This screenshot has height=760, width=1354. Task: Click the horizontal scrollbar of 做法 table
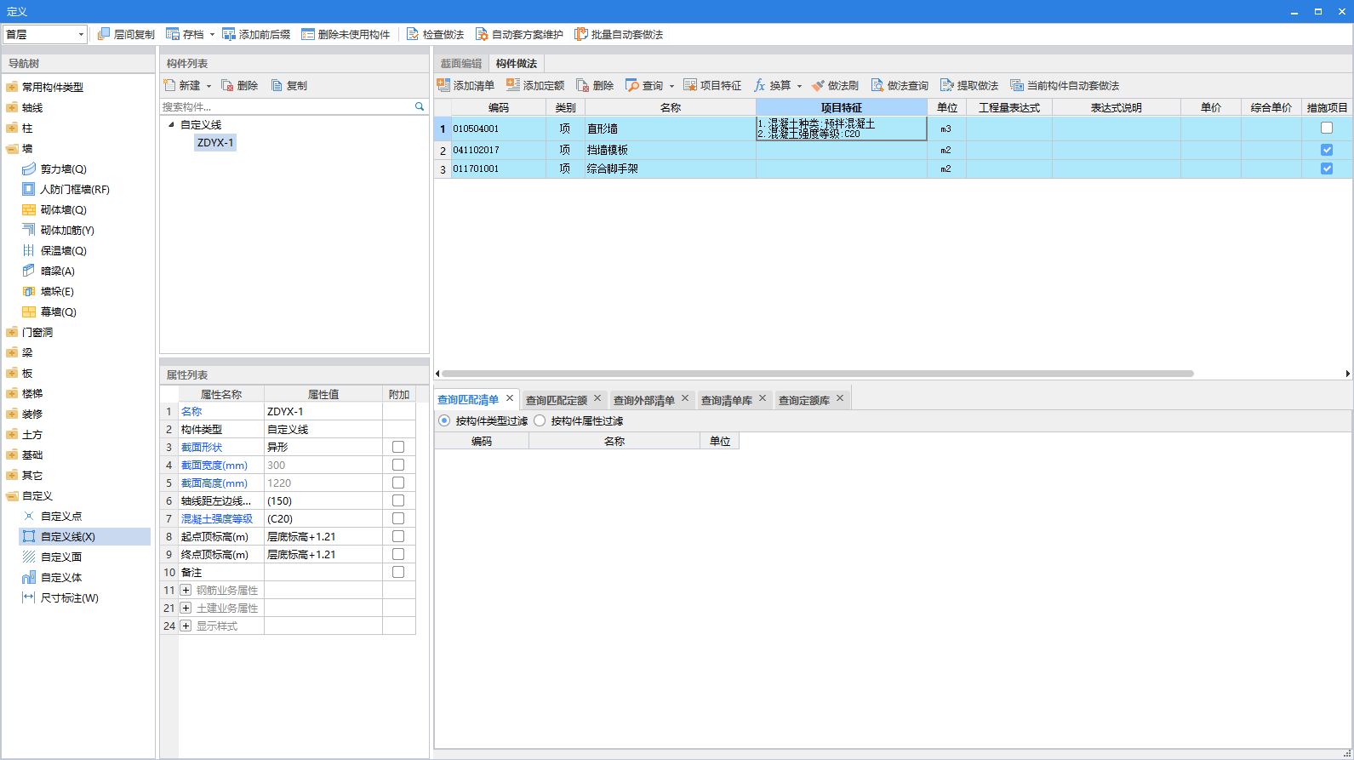(817, 374)
